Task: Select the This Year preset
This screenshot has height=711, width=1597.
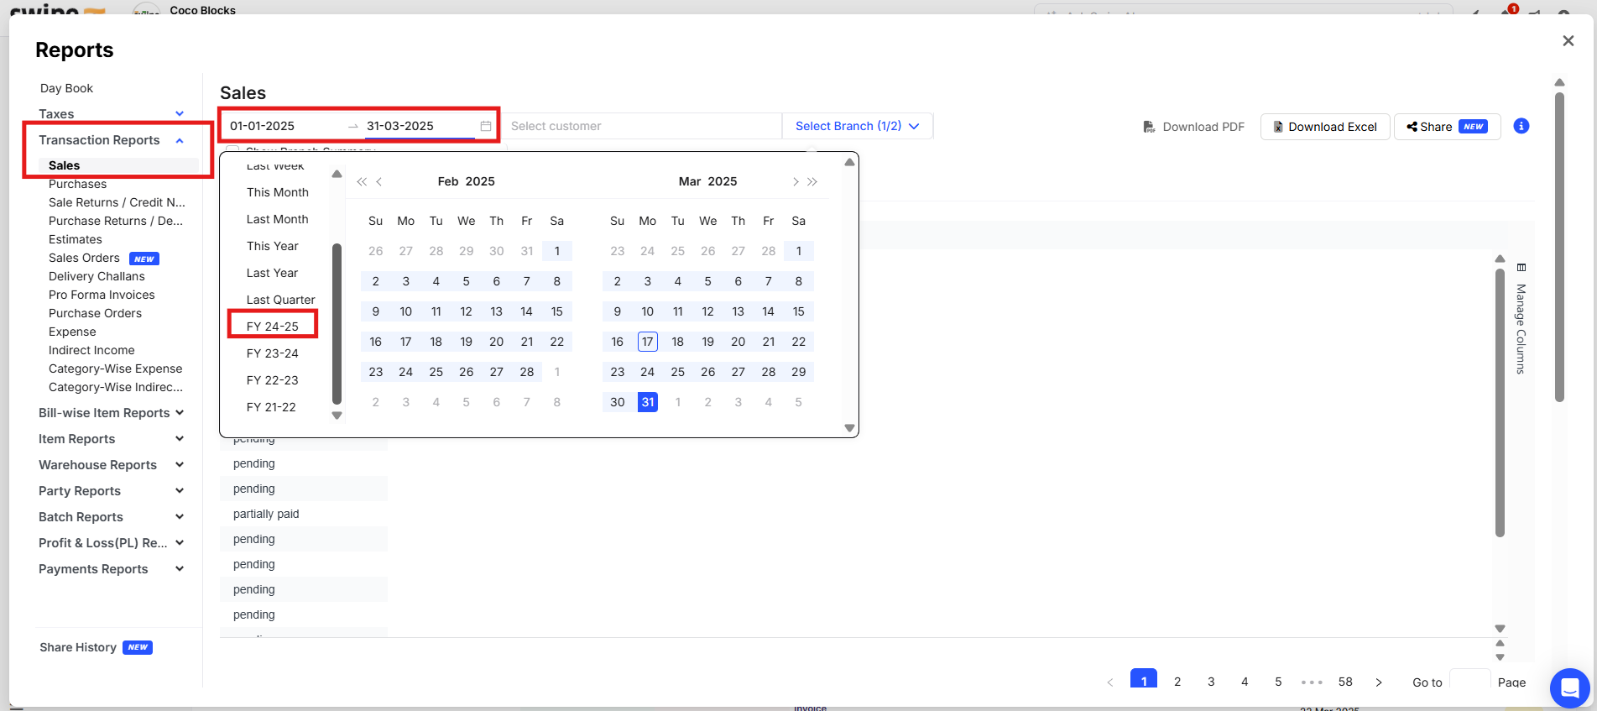Action: tap(273, 246)
